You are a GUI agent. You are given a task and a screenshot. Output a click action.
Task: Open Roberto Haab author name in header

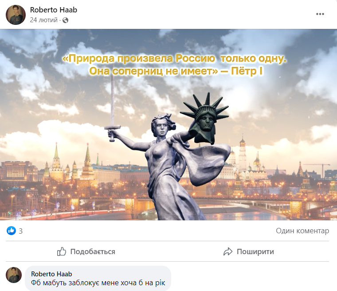point(54,10)
